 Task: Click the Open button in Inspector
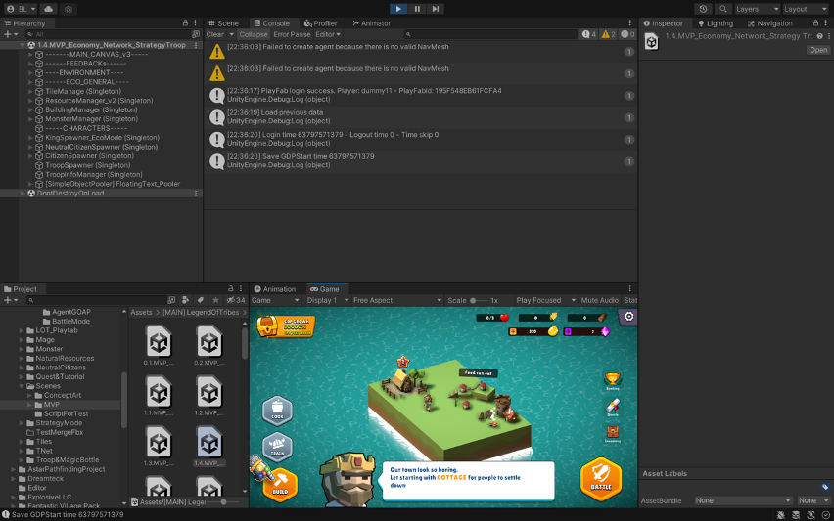coord(817,50)
